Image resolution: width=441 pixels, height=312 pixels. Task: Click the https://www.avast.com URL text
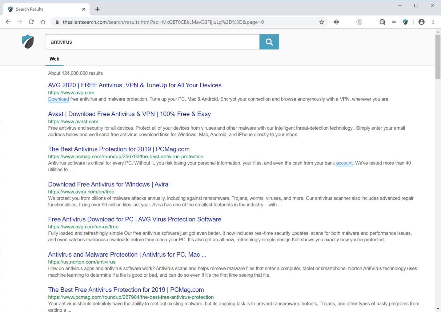tap(73, 121)
